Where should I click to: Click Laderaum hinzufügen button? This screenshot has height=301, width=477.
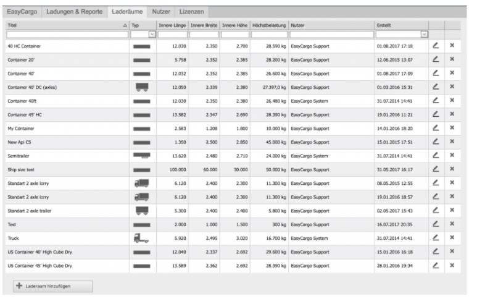tap(53, 286)
